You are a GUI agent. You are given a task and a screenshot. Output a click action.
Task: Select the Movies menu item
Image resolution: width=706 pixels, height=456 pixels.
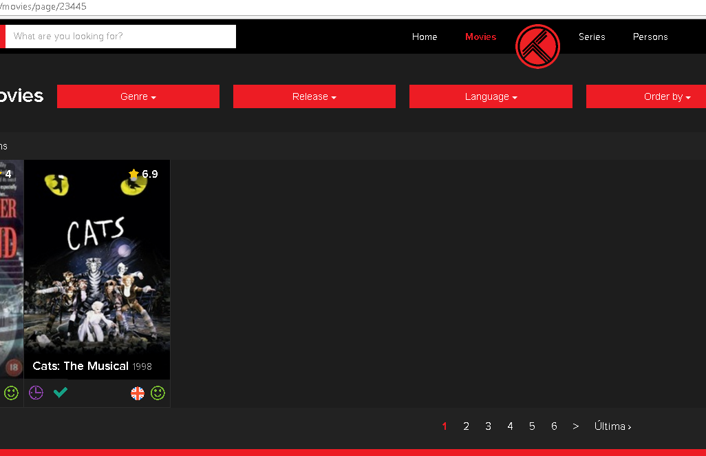tap(480, 37)
